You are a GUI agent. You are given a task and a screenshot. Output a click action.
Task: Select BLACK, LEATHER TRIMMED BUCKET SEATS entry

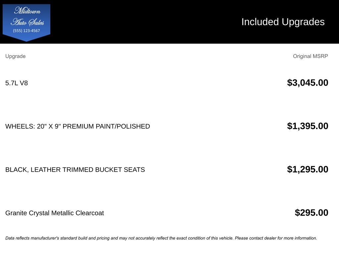(x=75, y=170)
